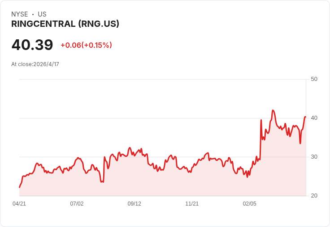Screen dimensions: 330x227
Task: Select the 04/21 date on the x-axis
Action: 19,203
